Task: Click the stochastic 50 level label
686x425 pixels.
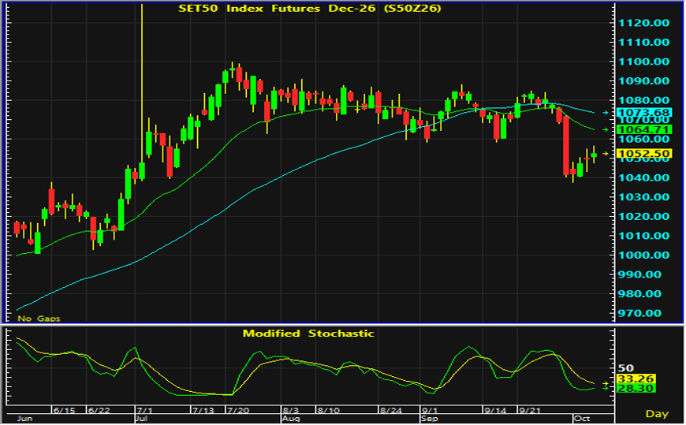Action: pos(625,368)
